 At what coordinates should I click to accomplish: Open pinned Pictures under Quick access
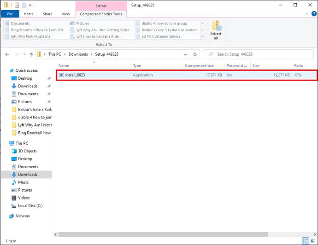click(25, 102)
